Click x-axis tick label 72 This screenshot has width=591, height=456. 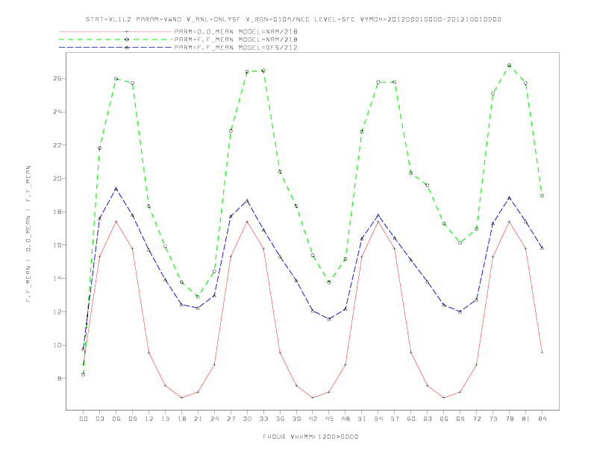(x=476, y=419)
